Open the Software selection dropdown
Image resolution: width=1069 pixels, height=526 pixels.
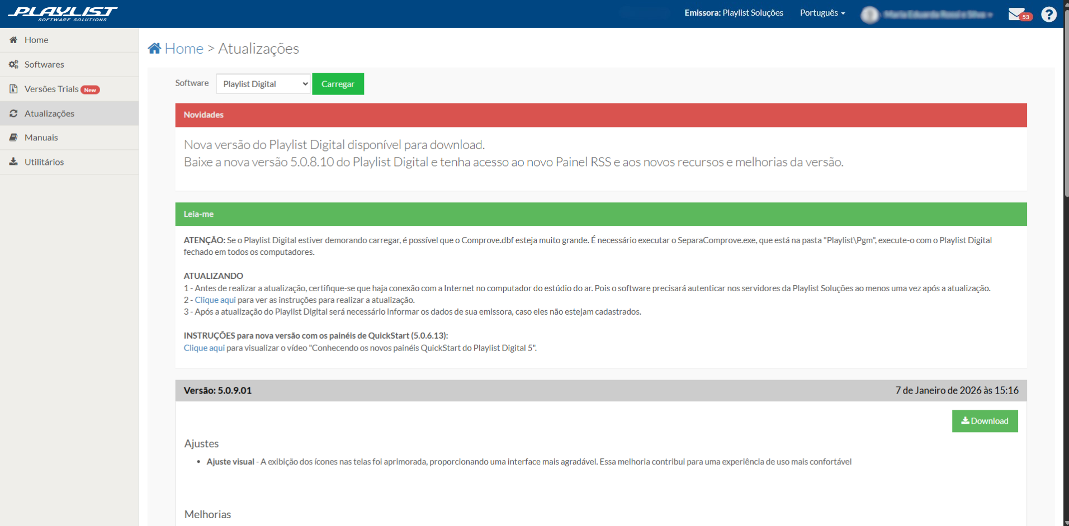tap(263, 84)
